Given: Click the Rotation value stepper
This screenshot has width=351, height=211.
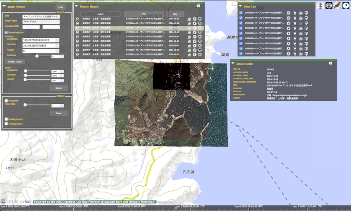Looking at the screenshot, I should (61, 56).
